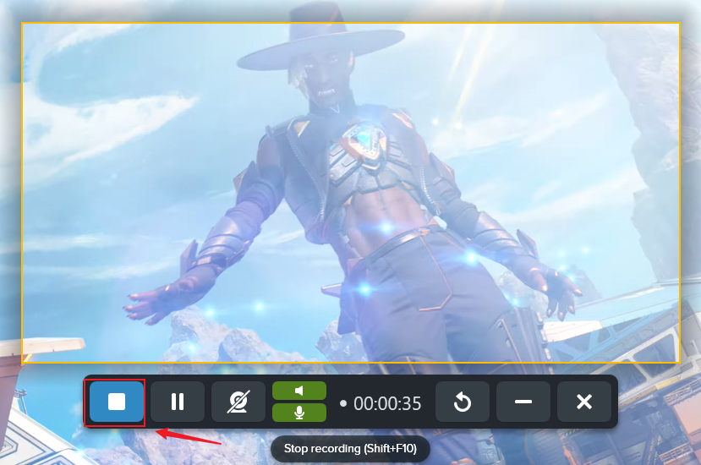
Task: Click the empty toolbar space right of the timer
Action: (x=428, y=402)
